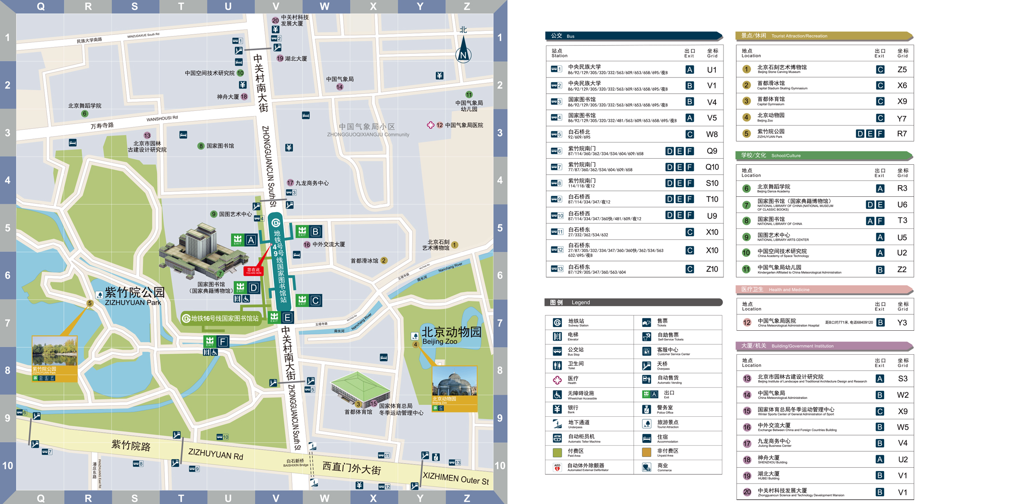This screenshot has height=504, width=1028.
Task: Click the Tourist Attraction legend icon
Action: tap(646, 424)
